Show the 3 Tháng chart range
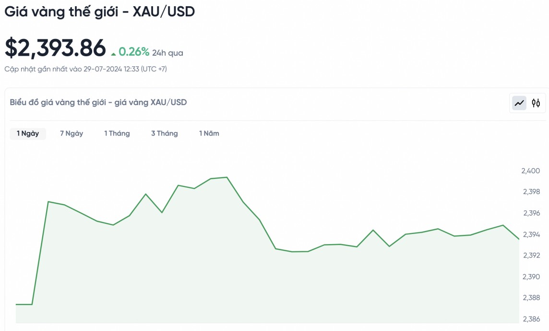Image resolution: width=549 pixels, height=331 pixels. tap(165, 134)
